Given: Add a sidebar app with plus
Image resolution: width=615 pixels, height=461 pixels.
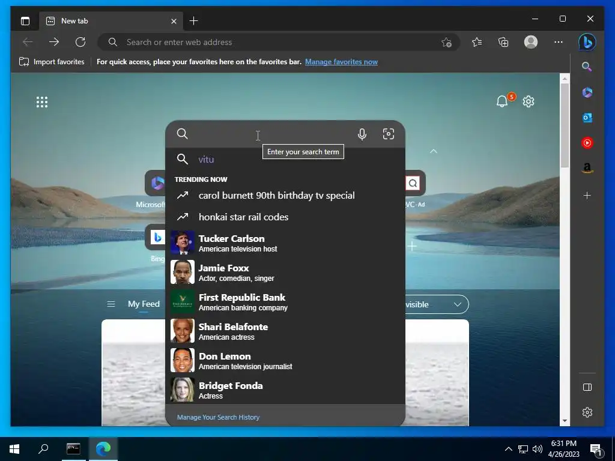Looking at the screenshot, I should [x=587, y=195].
